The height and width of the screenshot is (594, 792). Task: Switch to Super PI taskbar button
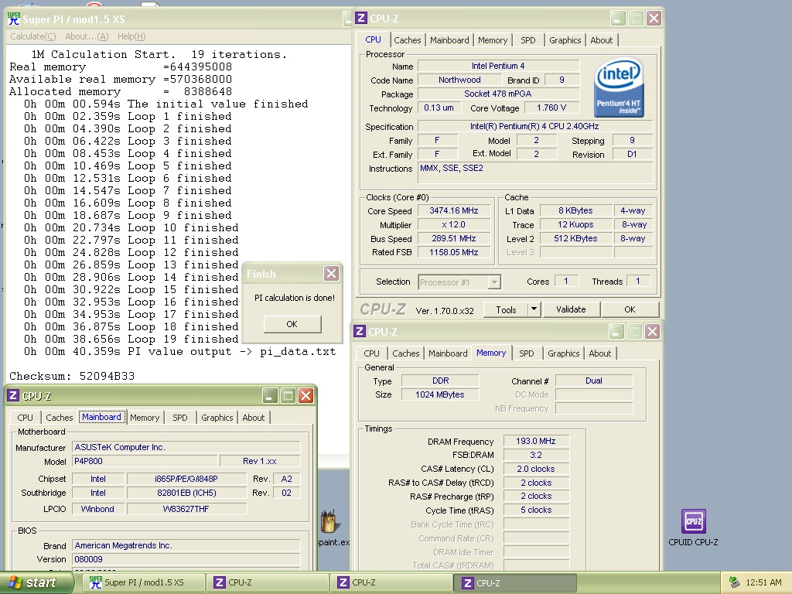click(x=145, y=582)
